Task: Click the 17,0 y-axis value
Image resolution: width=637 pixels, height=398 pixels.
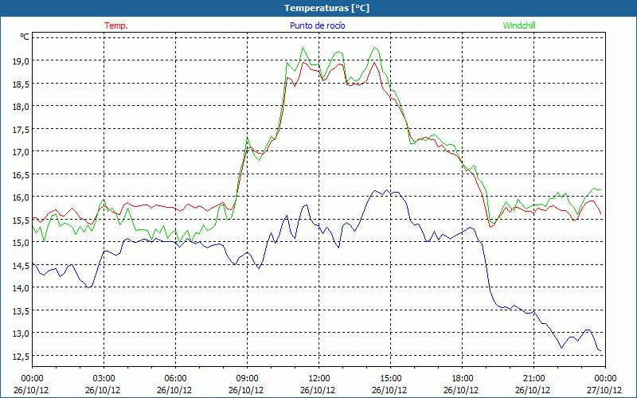Action: coord(22,152)
